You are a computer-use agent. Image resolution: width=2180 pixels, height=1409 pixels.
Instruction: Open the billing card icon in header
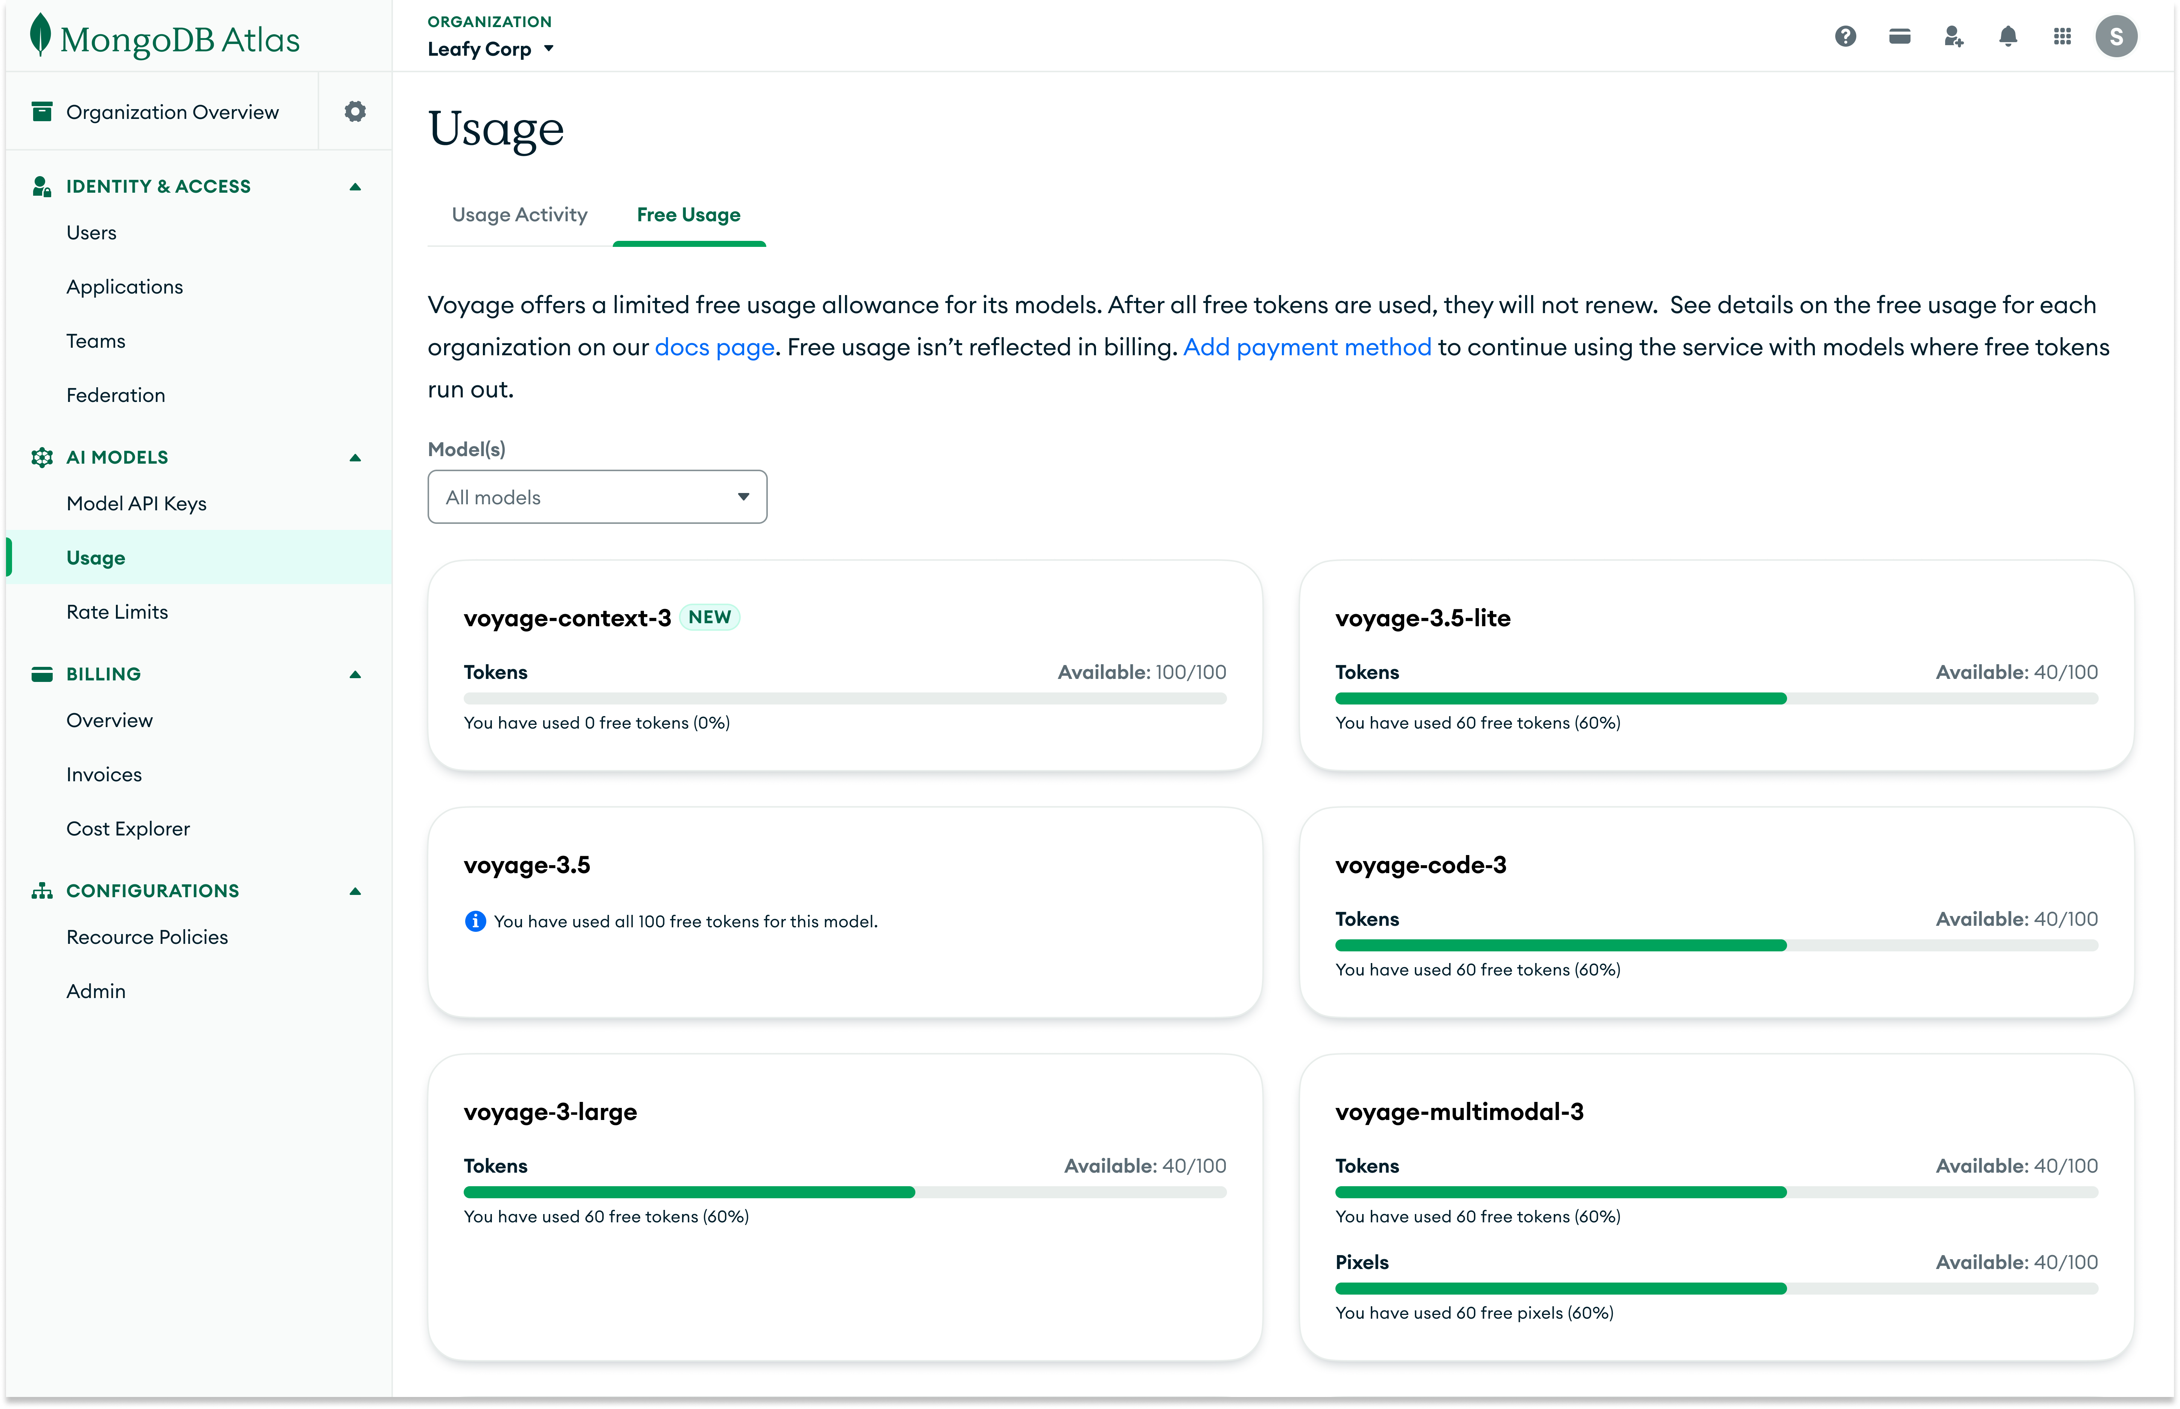tap(1899, 37)
